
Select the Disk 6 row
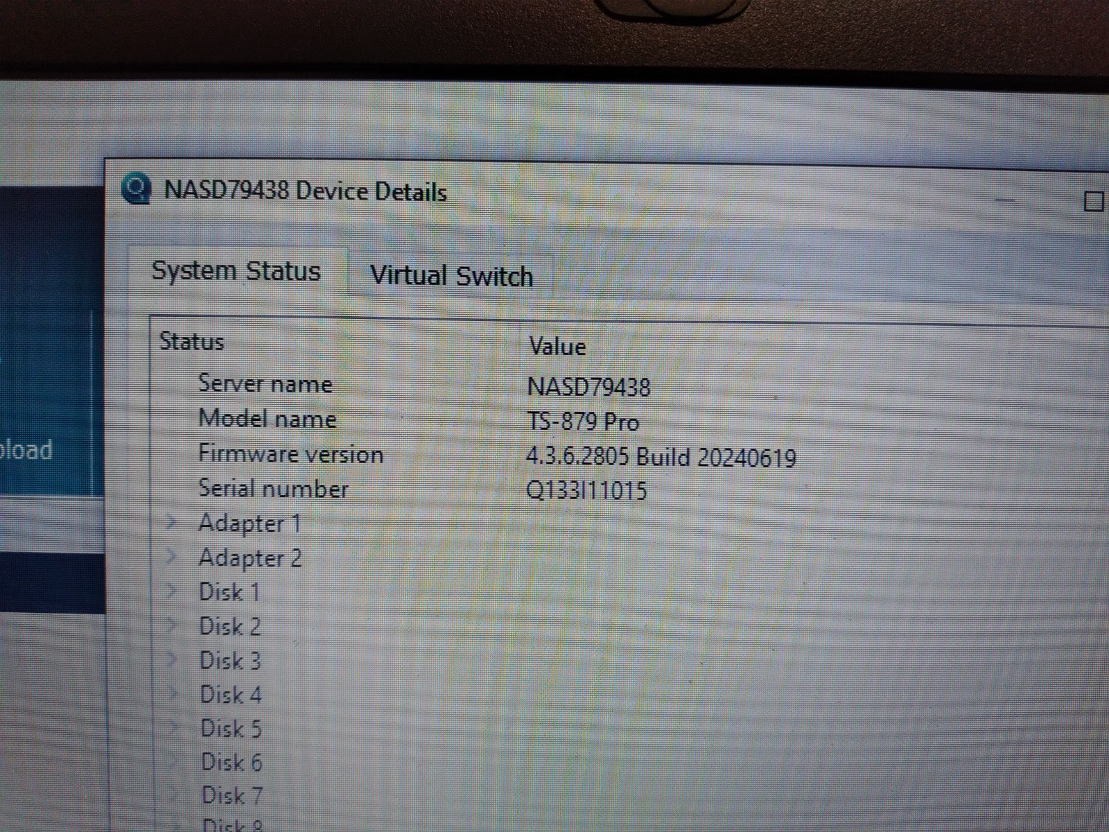pyautogui.click(x=232, y=762)
